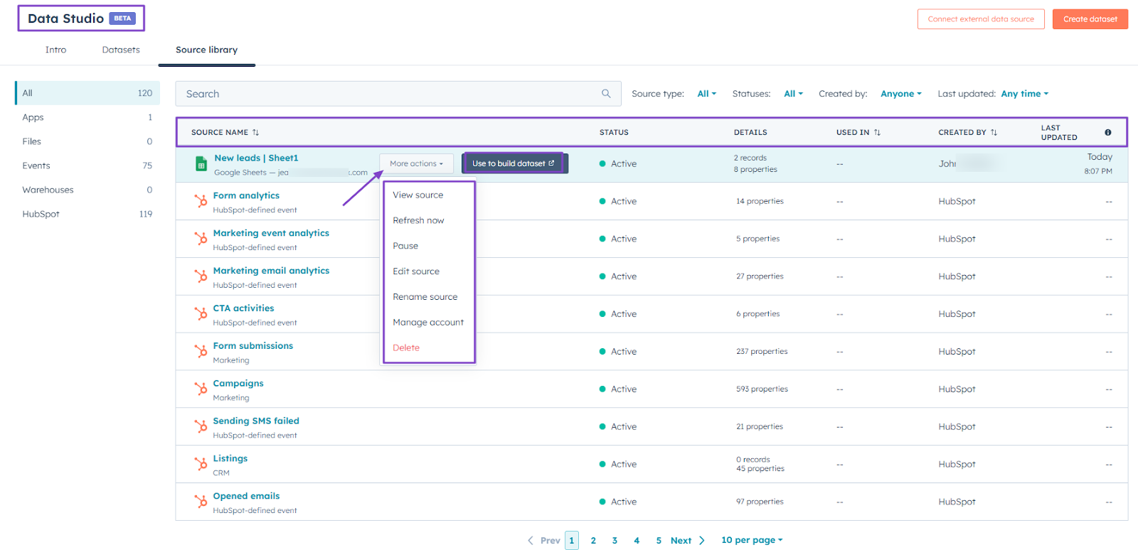Click the HubSpot icon beside Form submissions
Screen dimensions: 1138x550
201,352
